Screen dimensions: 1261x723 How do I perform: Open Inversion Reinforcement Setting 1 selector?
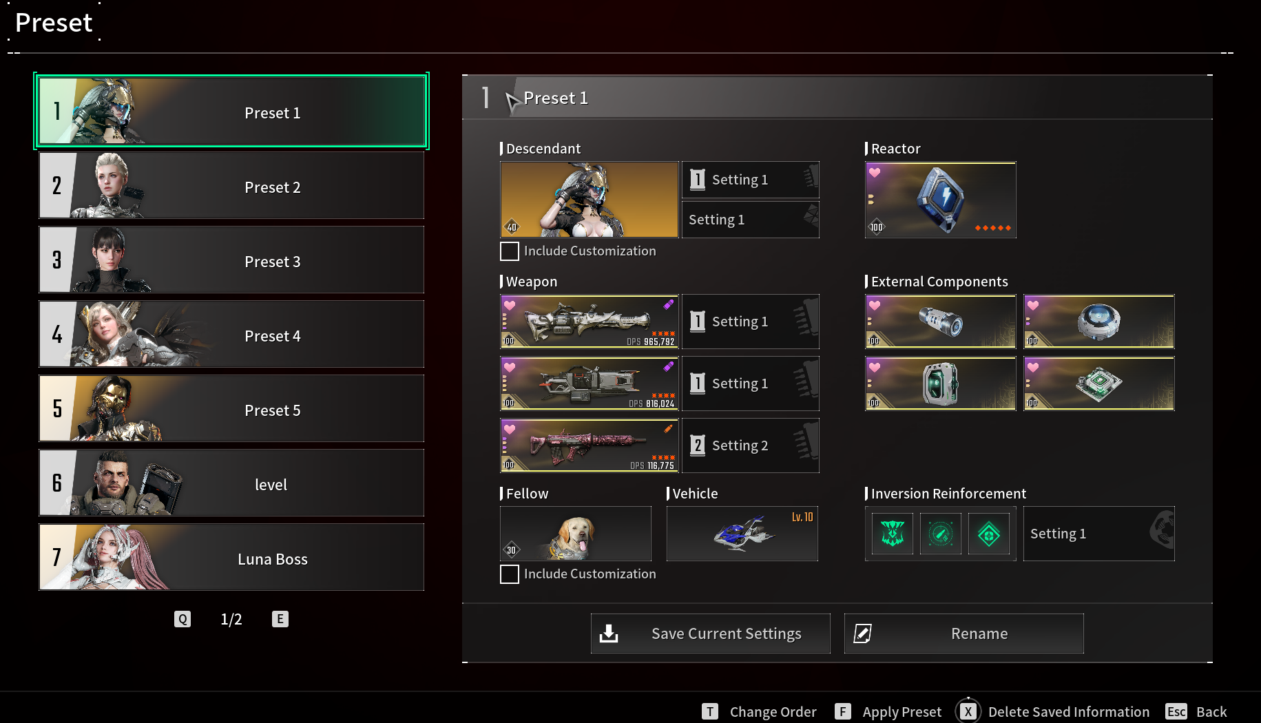[x=1098, y=534]
